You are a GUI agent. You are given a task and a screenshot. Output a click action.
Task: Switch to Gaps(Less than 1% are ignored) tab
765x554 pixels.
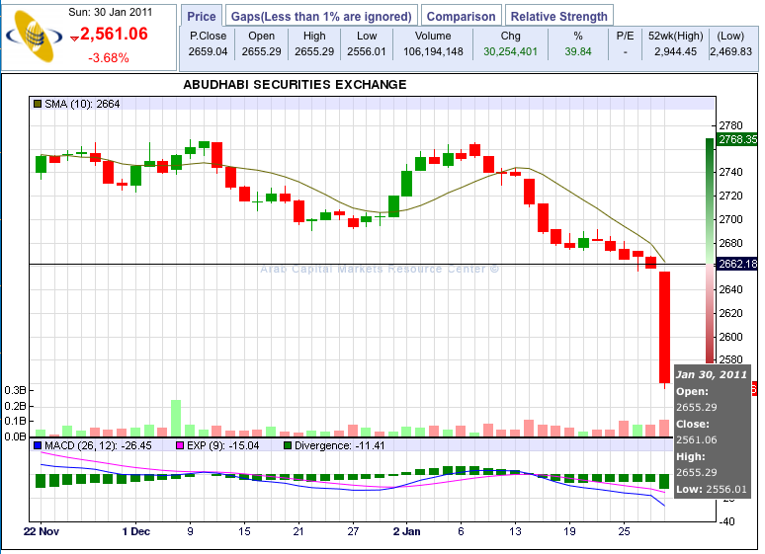tap(321, 16)
